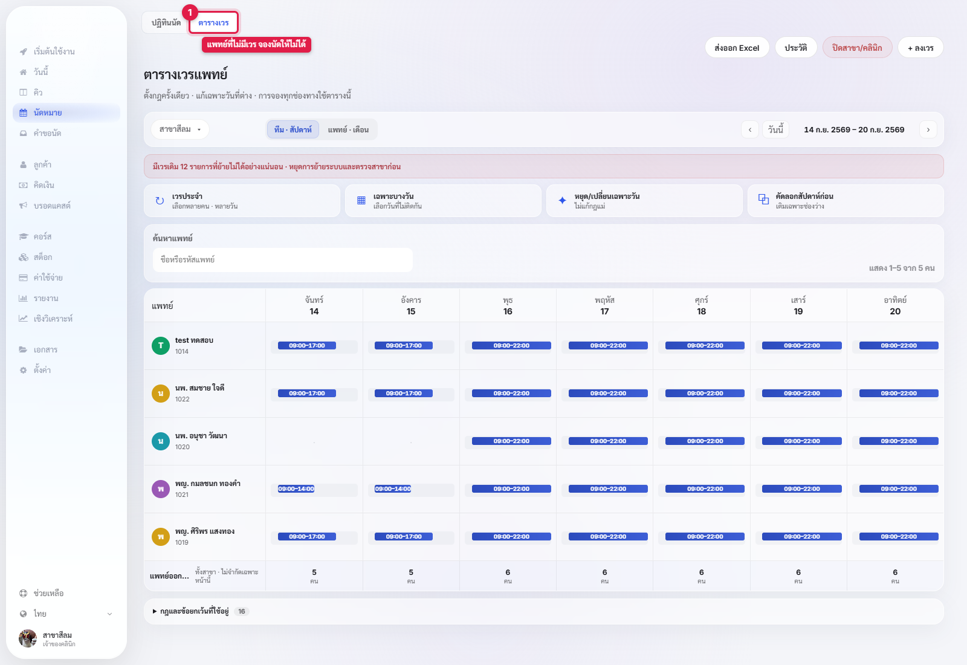967x665 pixels.
Task: Click test ทดสอบ Monday 09:00-17:00 shift
Action: 307,346
